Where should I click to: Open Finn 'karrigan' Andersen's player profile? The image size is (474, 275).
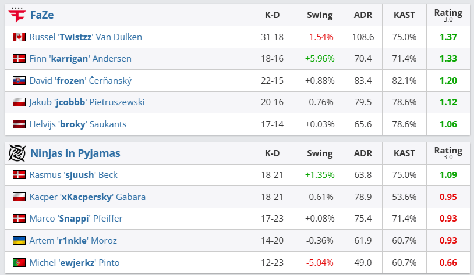click(80, 58)
